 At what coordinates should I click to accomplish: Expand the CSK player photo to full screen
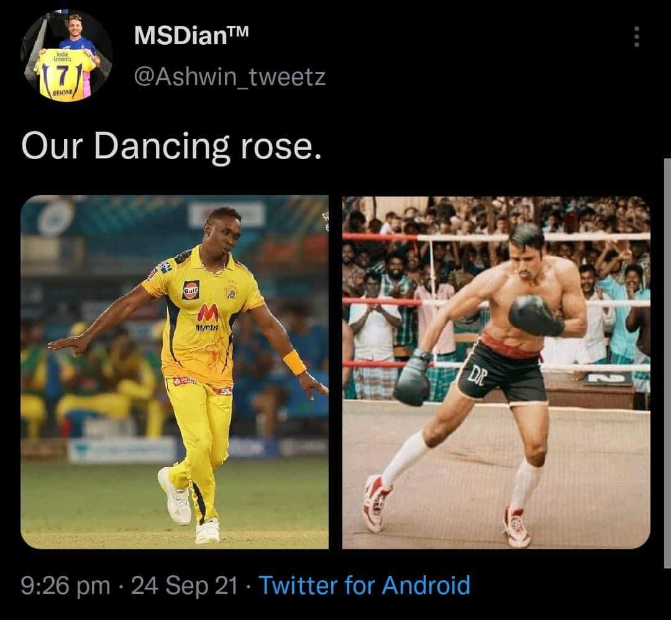click(x=176, y=373)
